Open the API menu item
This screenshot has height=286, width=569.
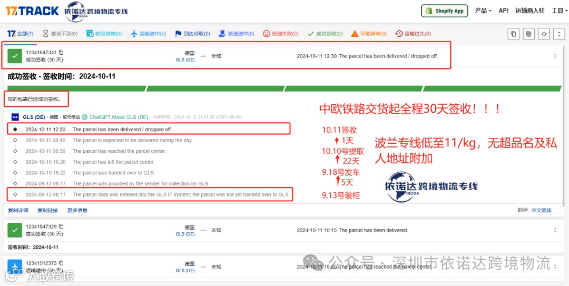coord(503,11)
